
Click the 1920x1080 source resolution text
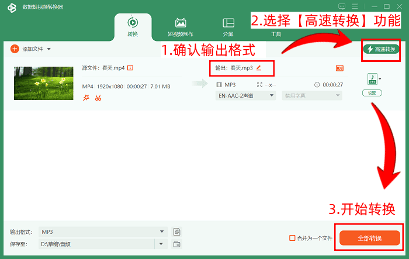[110, 87]
